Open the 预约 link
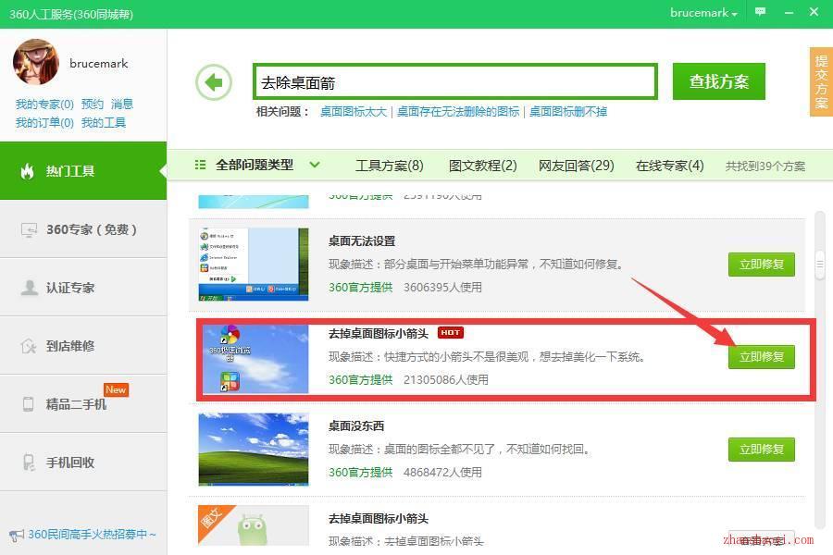833x555 pixels. [x=93, y=105]
